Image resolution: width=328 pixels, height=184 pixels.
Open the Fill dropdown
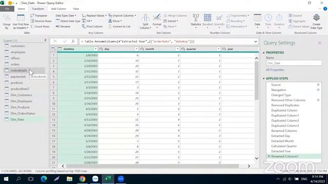pos(87,21)
